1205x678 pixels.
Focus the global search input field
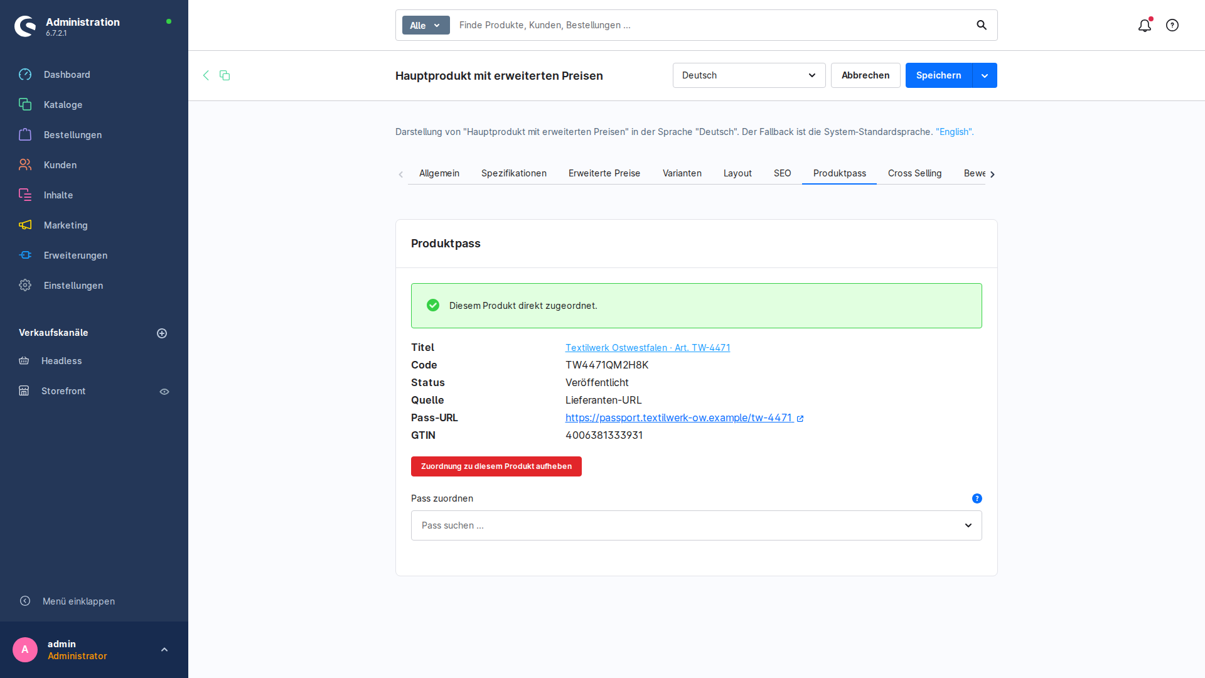tap(709, 25)
